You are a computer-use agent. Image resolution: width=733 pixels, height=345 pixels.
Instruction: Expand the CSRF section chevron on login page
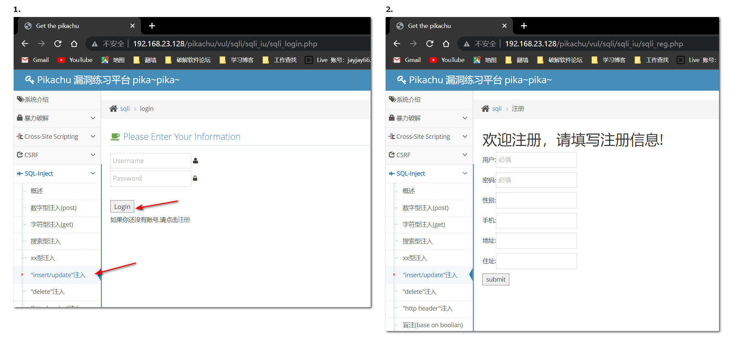[x=93, y=155]
